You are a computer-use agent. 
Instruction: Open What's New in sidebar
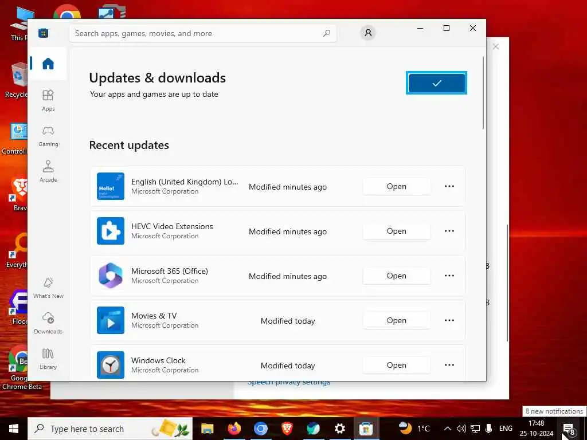pyautogui.click(x=48, y=288)
